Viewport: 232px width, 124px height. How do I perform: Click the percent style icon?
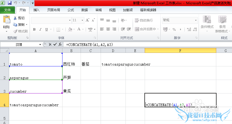[174, 29]
